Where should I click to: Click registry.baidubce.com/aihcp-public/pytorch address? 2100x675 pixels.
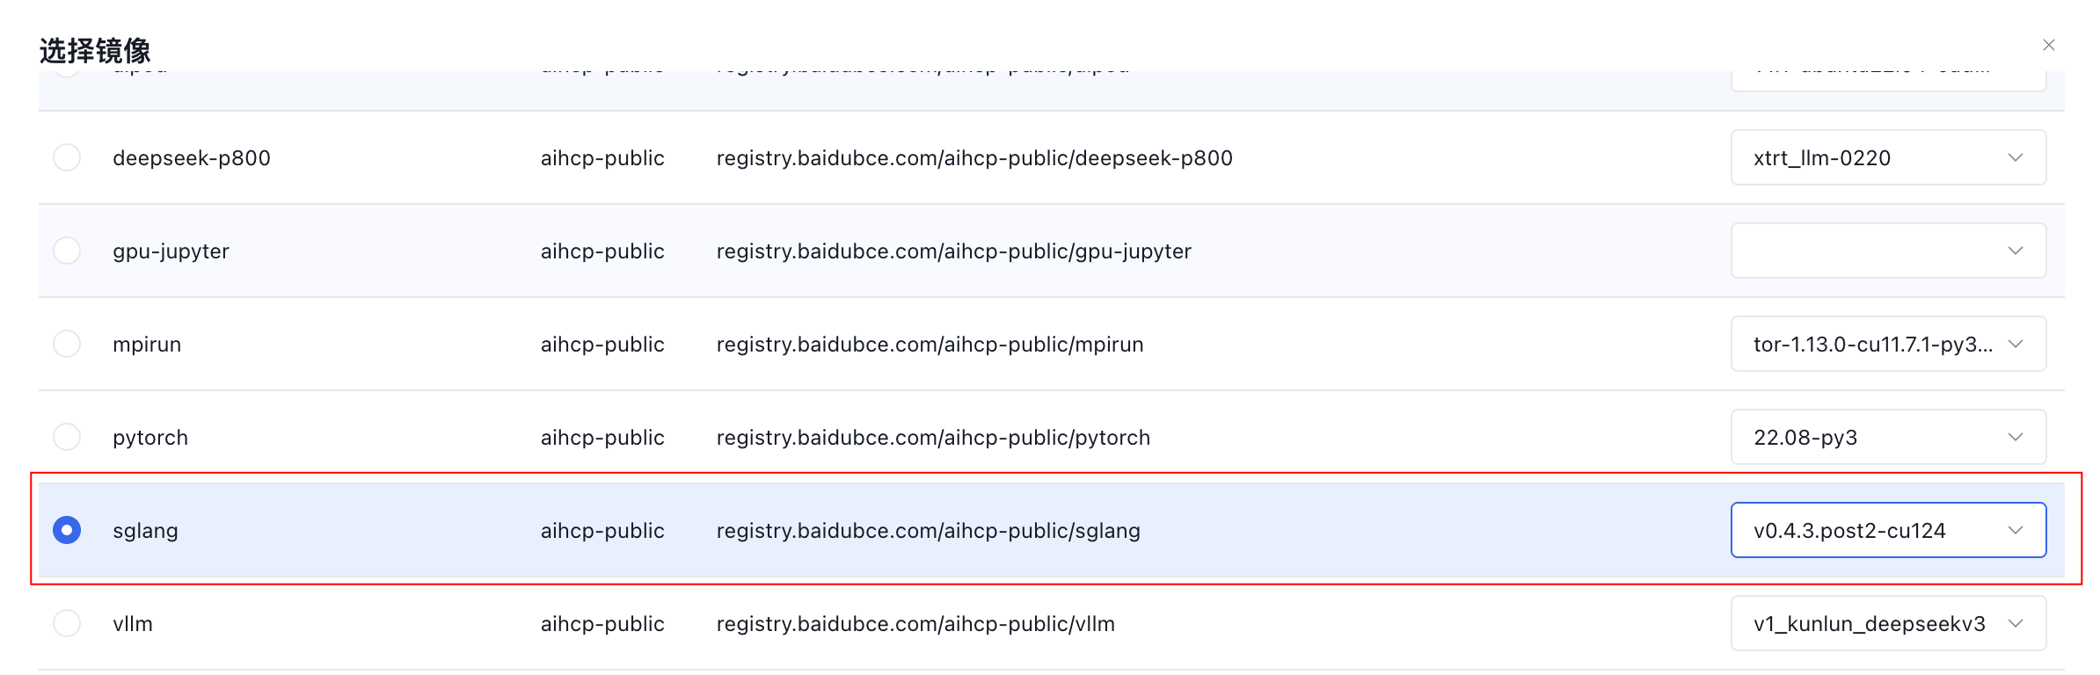pos(933,438)
